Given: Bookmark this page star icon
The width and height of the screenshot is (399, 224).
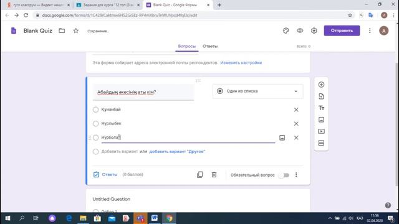Looking at the screenshot, I should (x=350, y=15).
